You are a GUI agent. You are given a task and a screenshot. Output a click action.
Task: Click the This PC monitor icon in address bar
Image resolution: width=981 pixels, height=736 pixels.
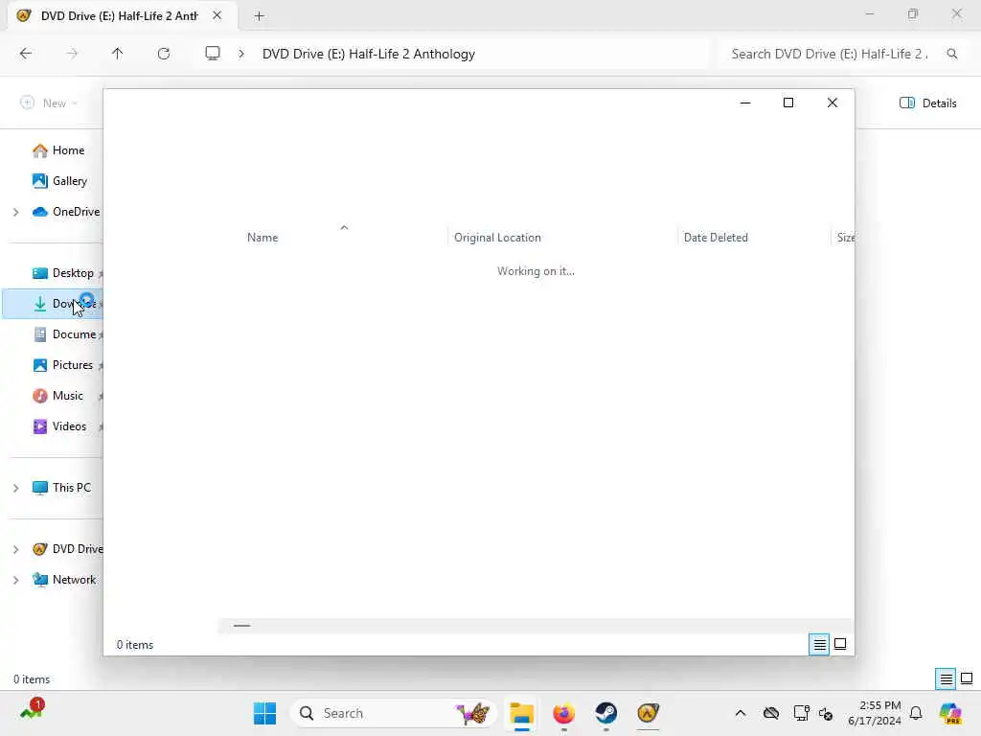(x=213, y=54)
